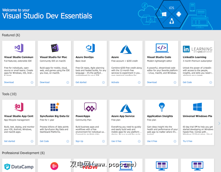Screen dimensions: 221x172
Task: Click Get started on Azure DevOps card
Action: (81, 82)
